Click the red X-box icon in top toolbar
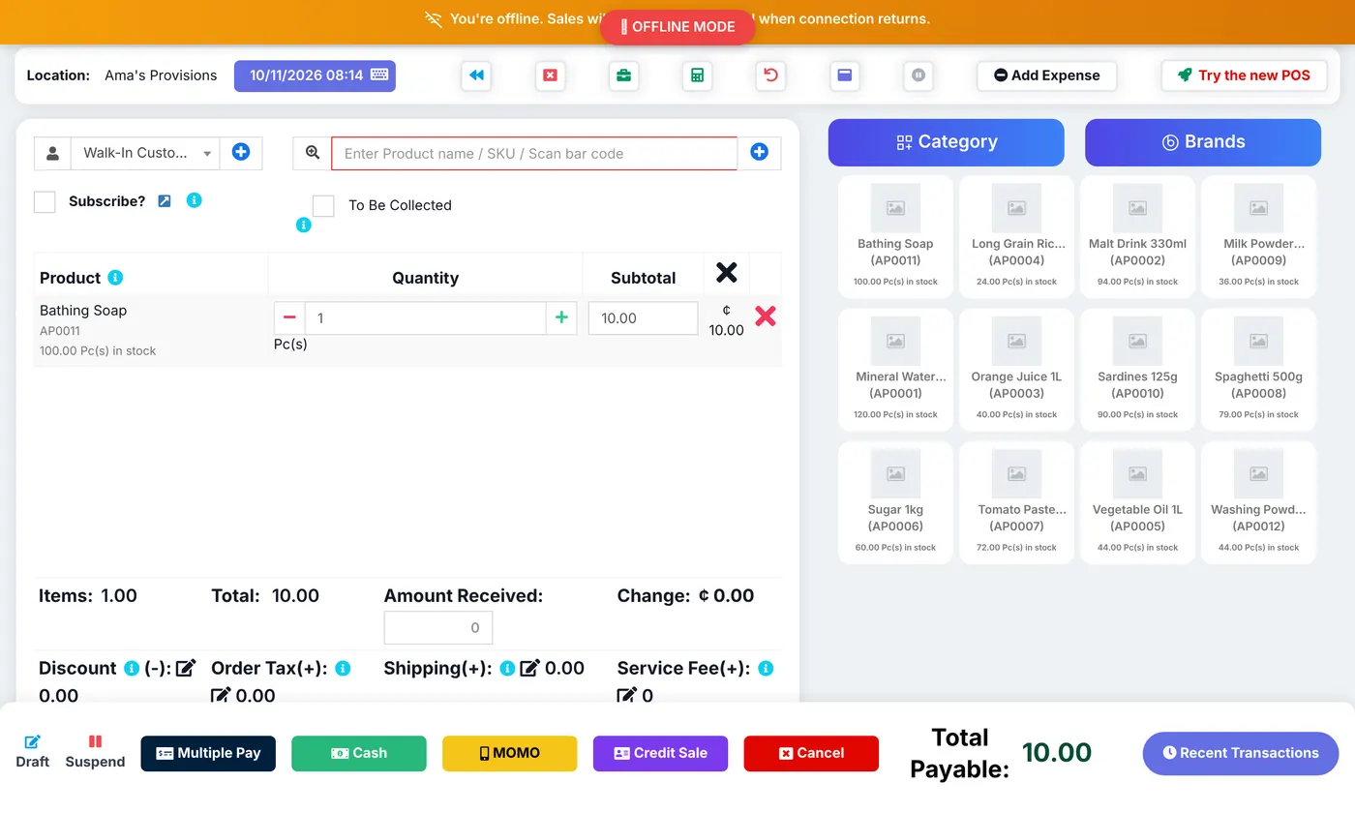1355x813 pixels. click(x=550, y=75)
